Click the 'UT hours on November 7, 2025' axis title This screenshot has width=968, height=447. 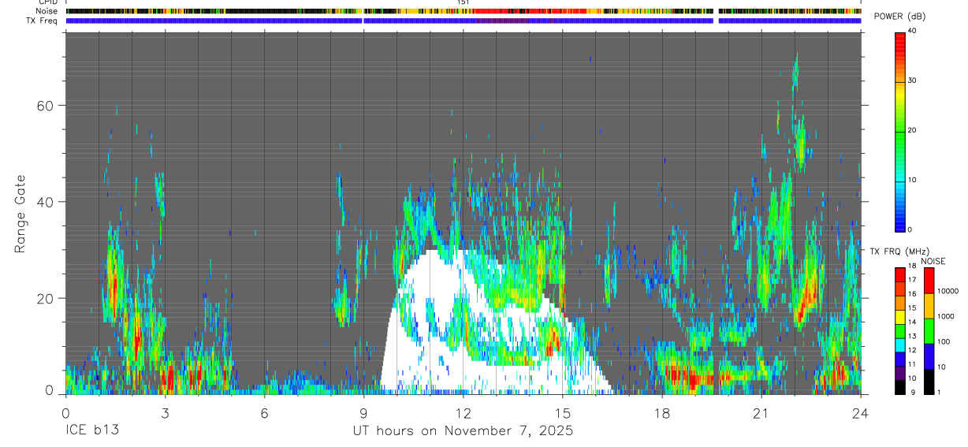click(463, 431)
